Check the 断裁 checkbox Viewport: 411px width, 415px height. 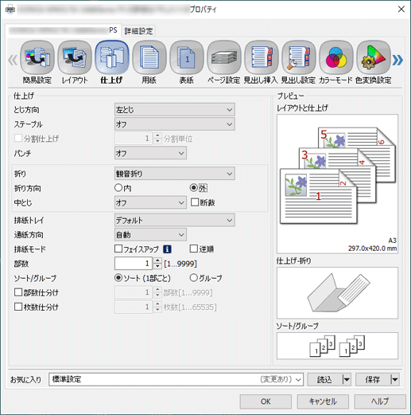coord(195,202)
